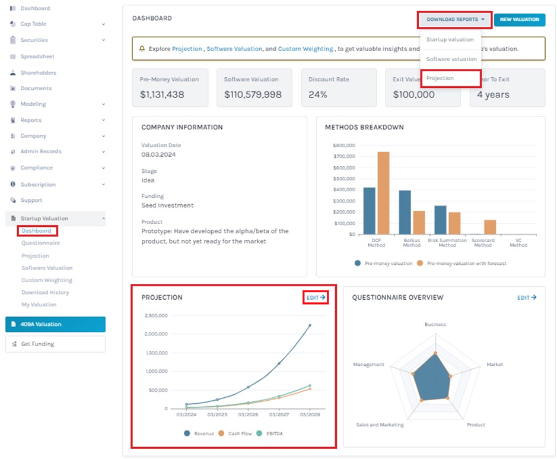The image size is (557, 459).
Task: Click the Modeling lightbulb icon
Action: pos(13,104)
